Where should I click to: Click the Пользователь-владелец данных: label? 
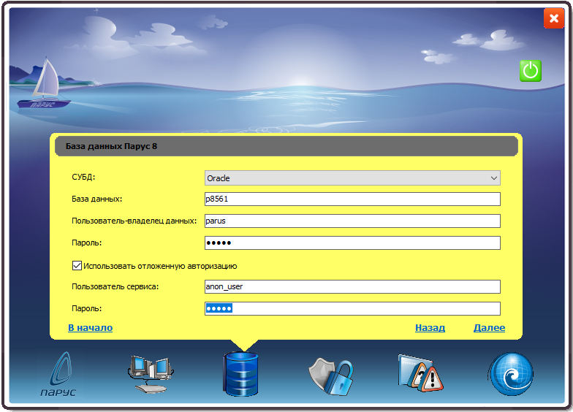coord(134,221)
